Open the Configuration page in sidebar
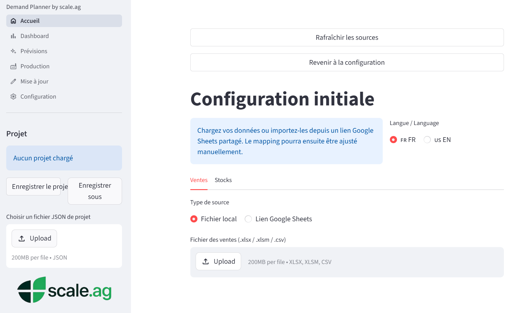Image resolution: width=519 pixels, height=313 pixels. pos(64,97)
